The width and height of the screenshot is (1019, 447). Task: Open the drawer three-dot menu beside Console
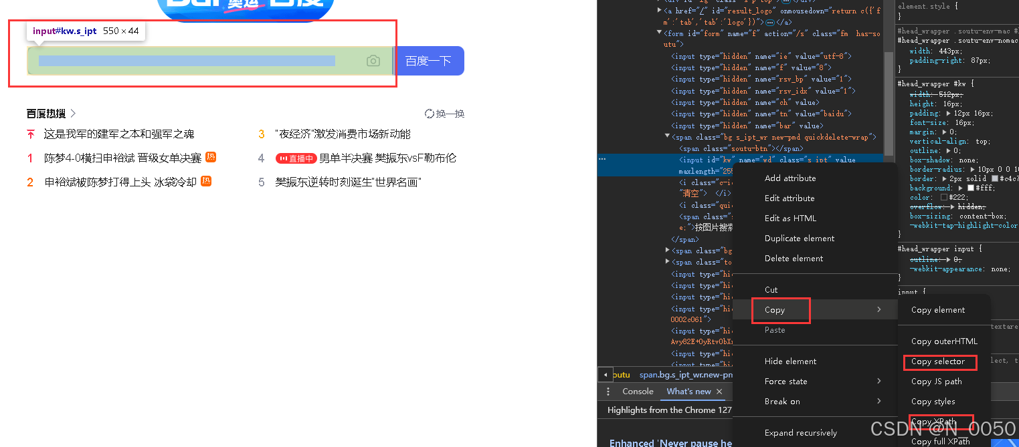(608, 392)
